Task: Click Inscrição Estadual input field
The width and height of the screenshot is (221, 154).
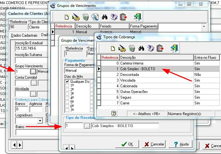Action: [32, 48]
